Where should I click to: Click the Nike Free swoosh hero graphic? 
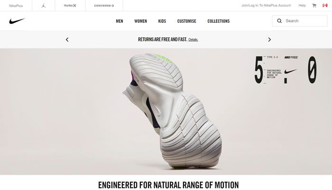pos(291,71)
